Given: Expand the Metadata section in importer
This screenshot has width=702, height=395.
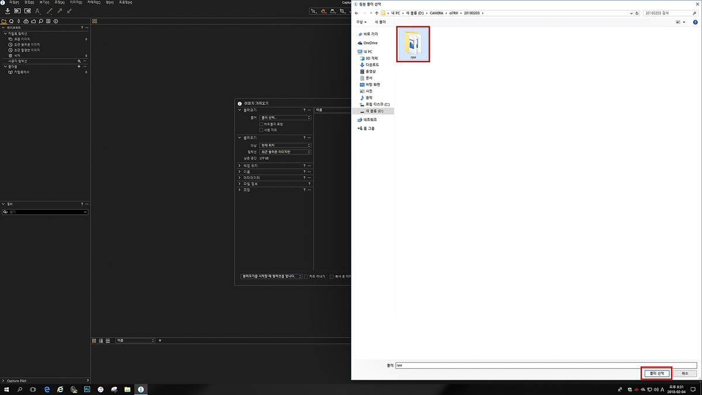Looking at the screenshot, I should [240, 177].
